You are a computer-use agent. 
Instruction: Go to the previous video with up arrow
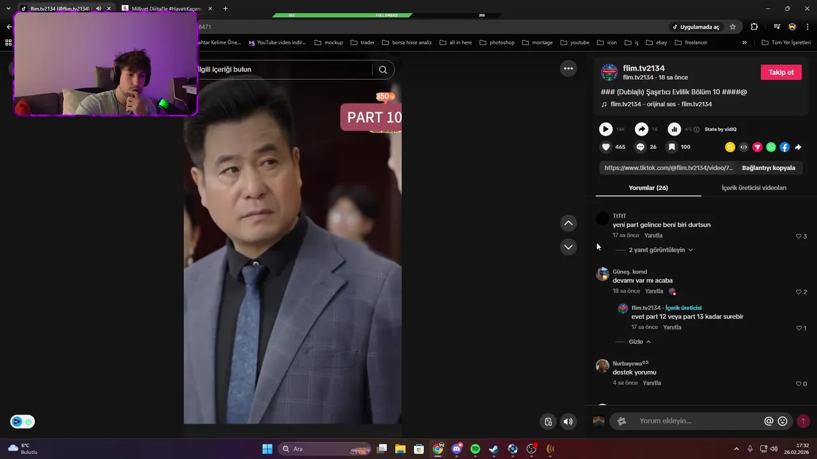568,223
